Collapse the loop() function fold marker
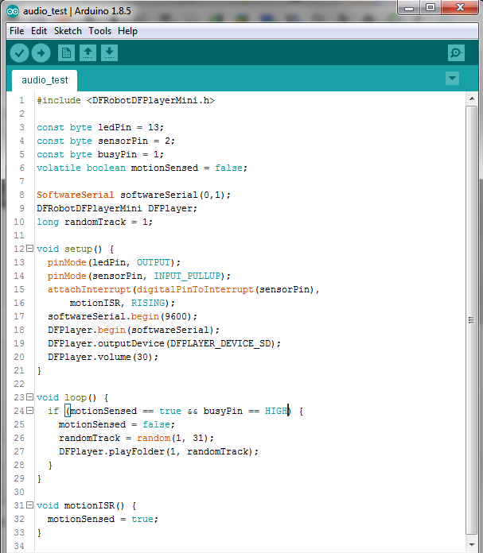Image resolution: width=483 pixels, height=553 pixels. [x=30, y=397]
